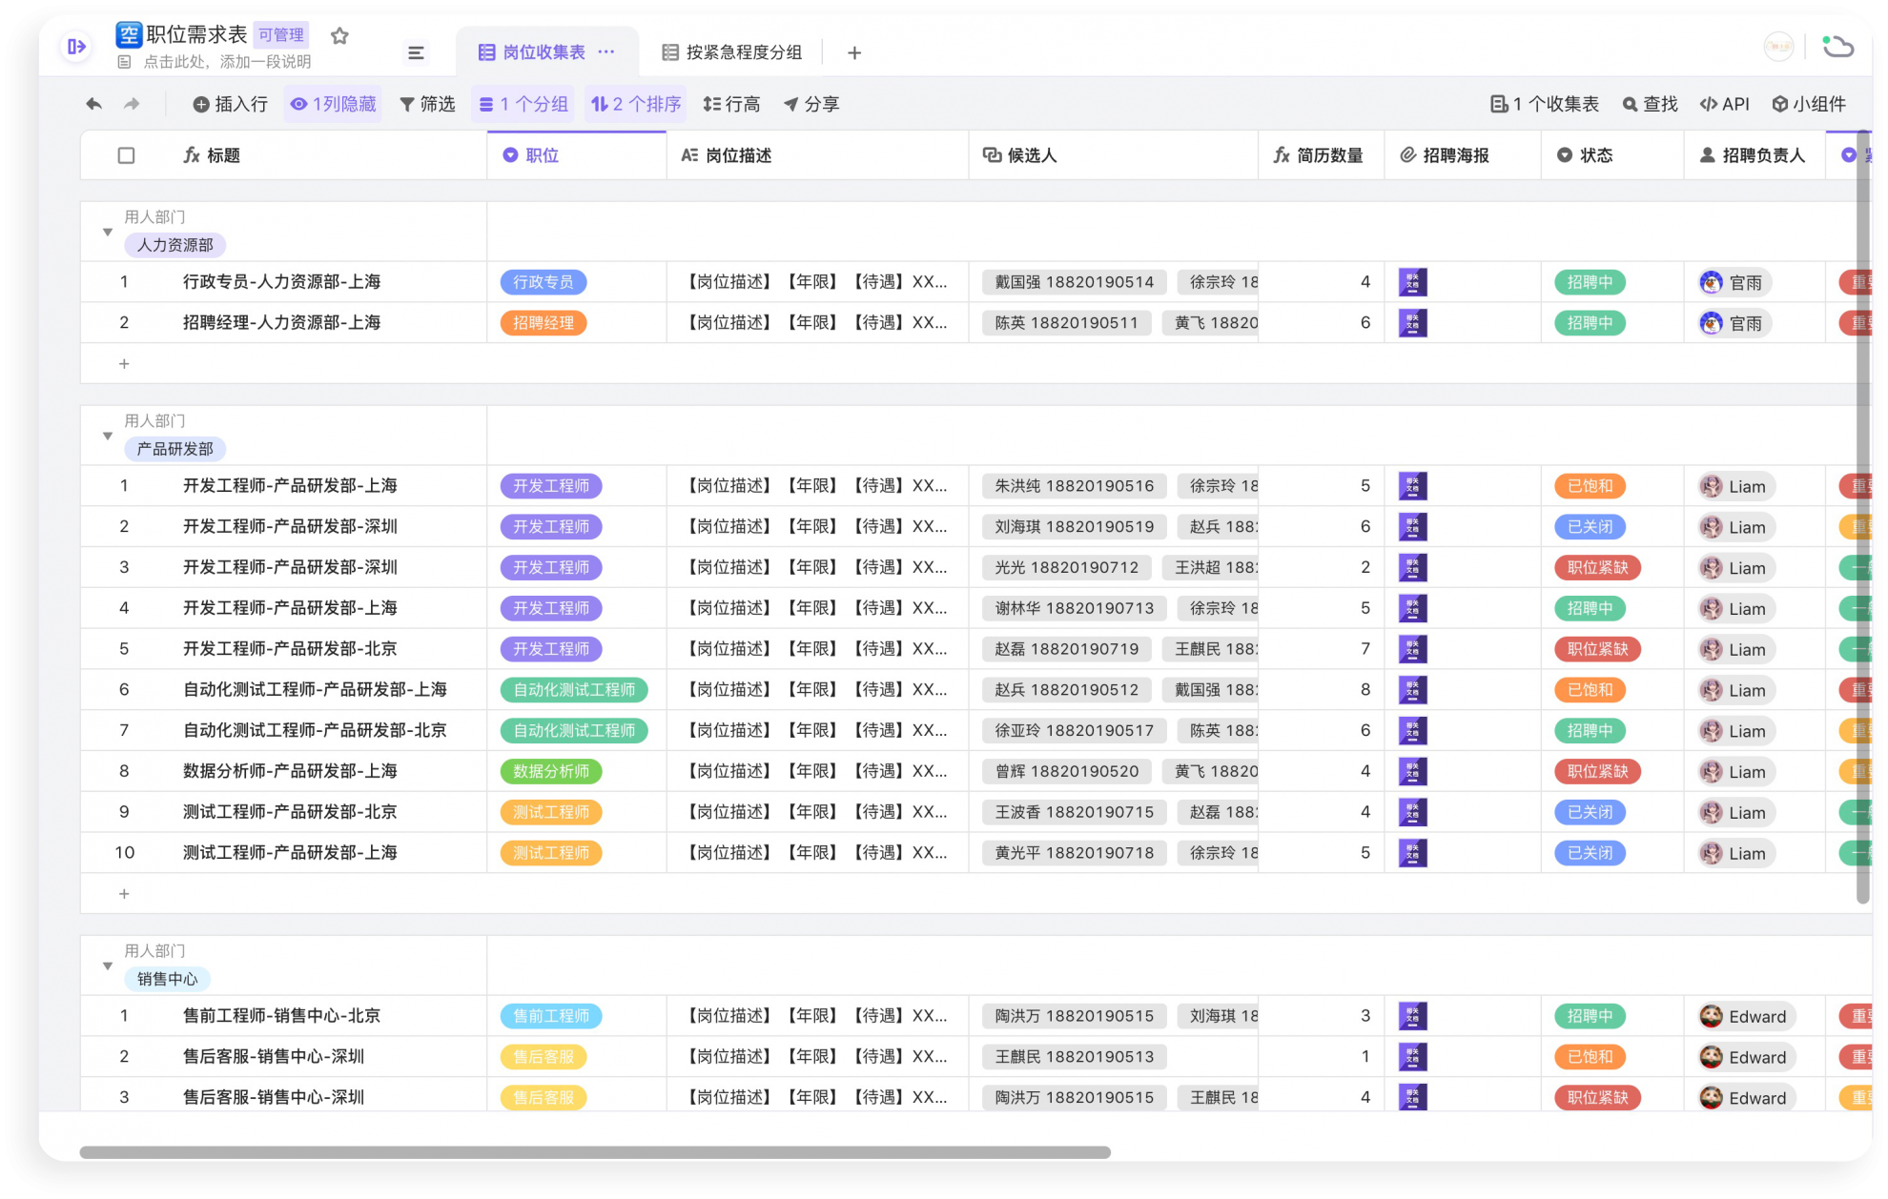1888x1199 pixels.
Task: Open 查找 search tool
Action: click(1650, 104)
